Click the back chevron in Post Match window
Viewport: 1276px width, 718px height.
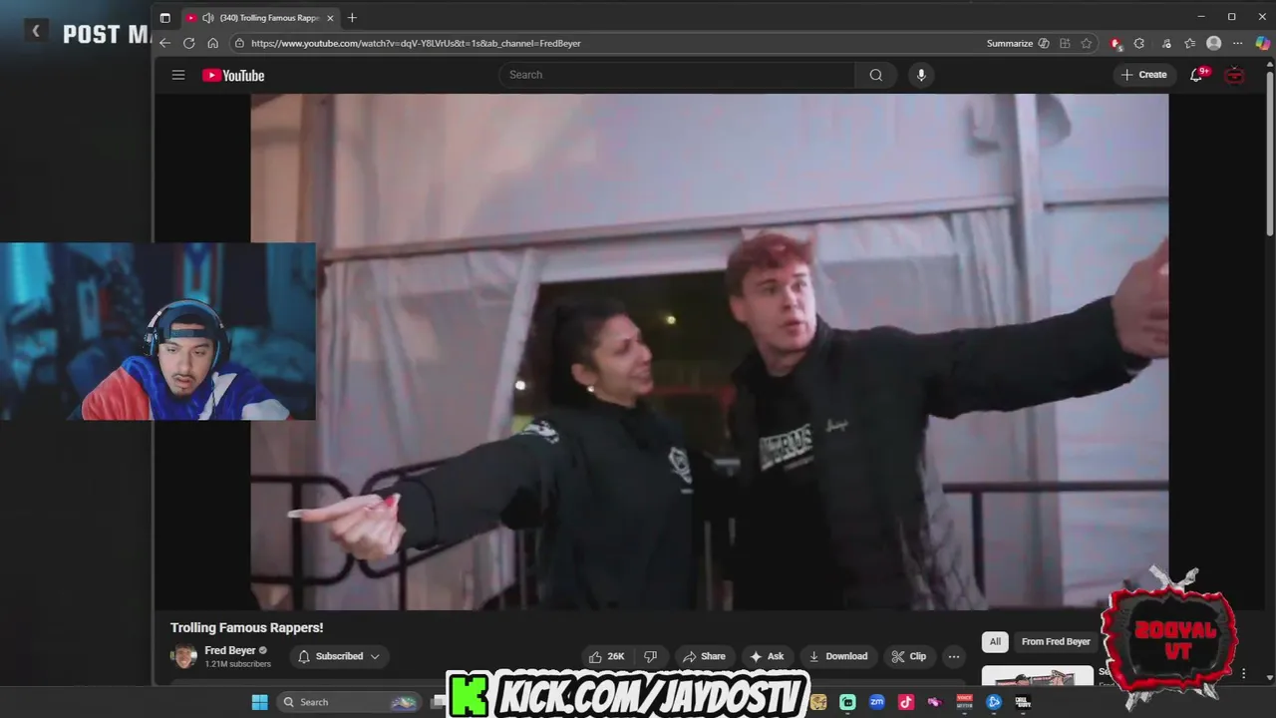(x=36, y=31)
